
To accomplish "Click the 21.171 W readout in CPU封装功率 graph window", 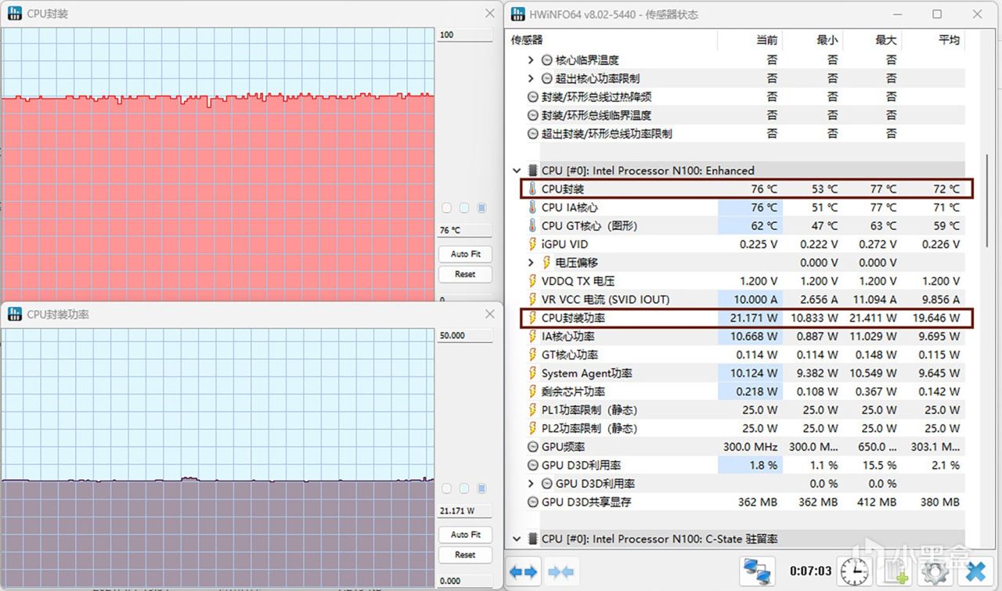I will coord(465,511).
